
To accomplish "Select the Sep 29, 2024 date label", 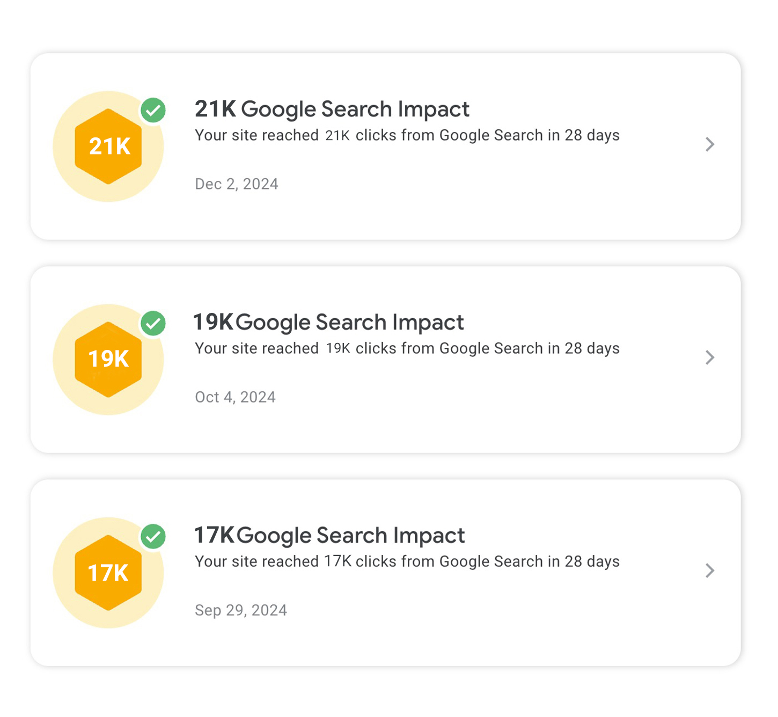I will click(x=241, y=610).
